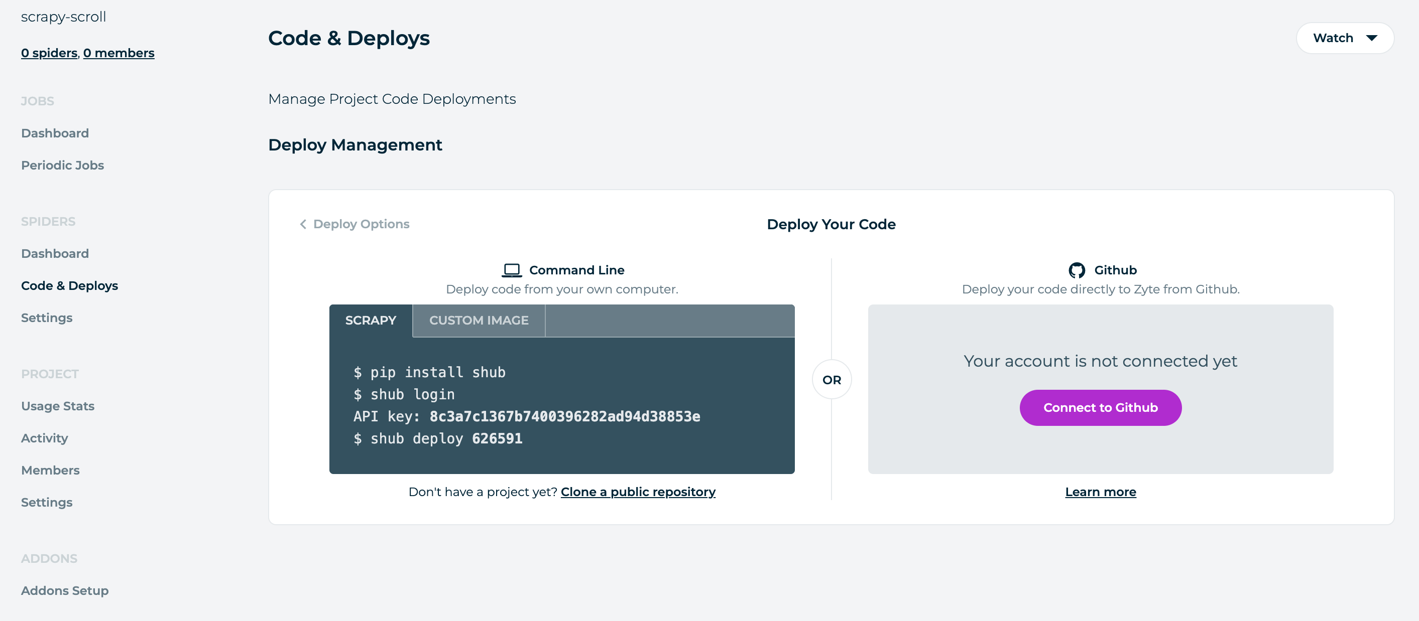
Task: Open the 0 spiders link
Action: point(50,53)
